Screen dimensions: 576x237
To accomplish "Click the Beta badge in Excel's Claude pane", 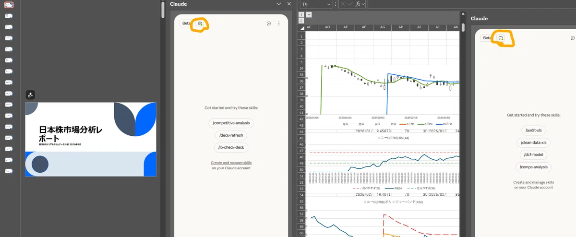I will point(487,38).
